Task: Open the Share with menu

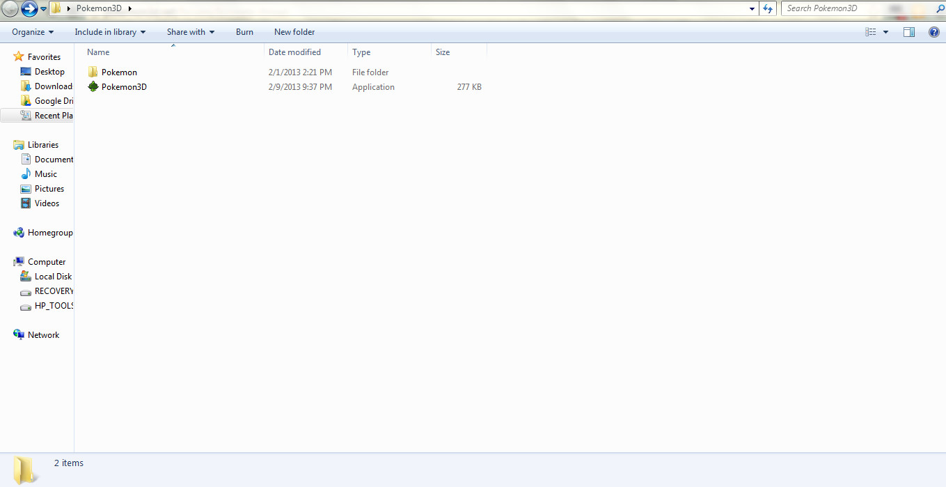Action: coord(190,32)
